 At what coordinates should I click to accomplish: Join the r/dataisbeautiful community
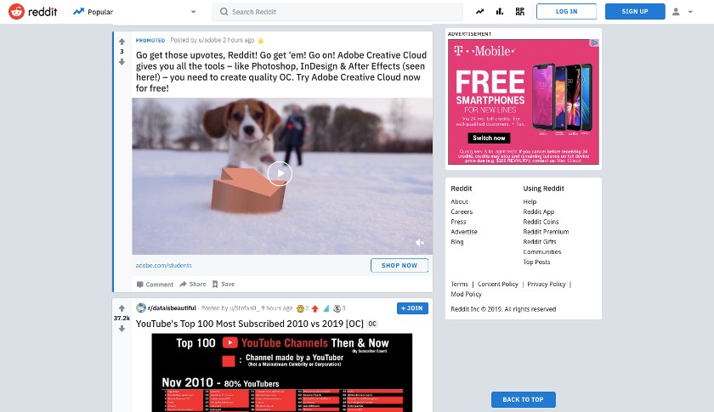tap(412, 308)
